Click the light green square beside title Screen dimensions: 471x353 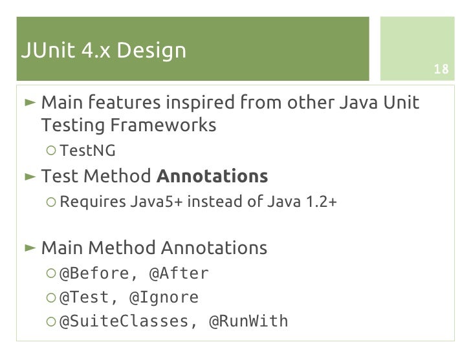[x=417, y=48]
